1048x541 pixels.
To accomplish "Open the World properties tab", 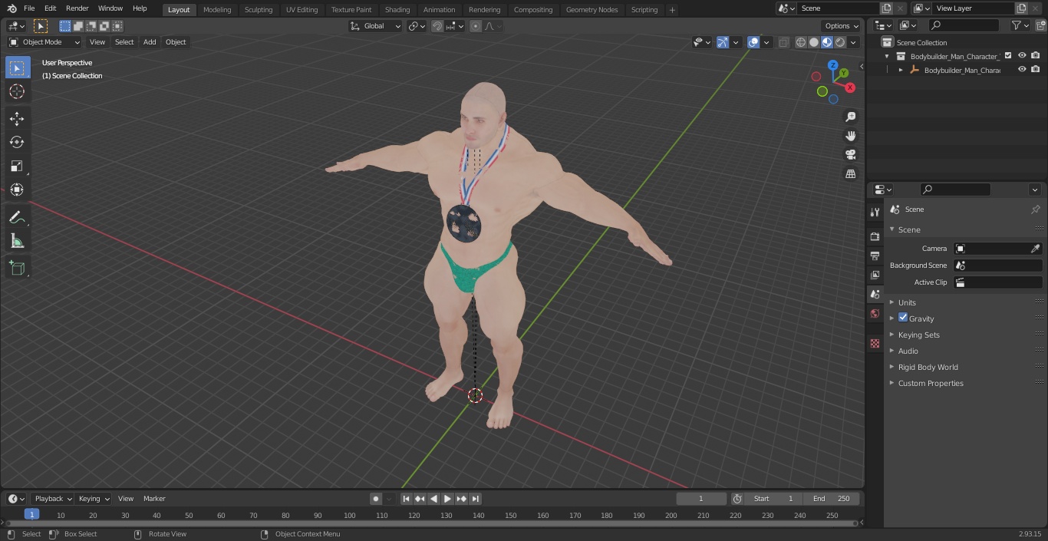I will click(x=875, y=314).
